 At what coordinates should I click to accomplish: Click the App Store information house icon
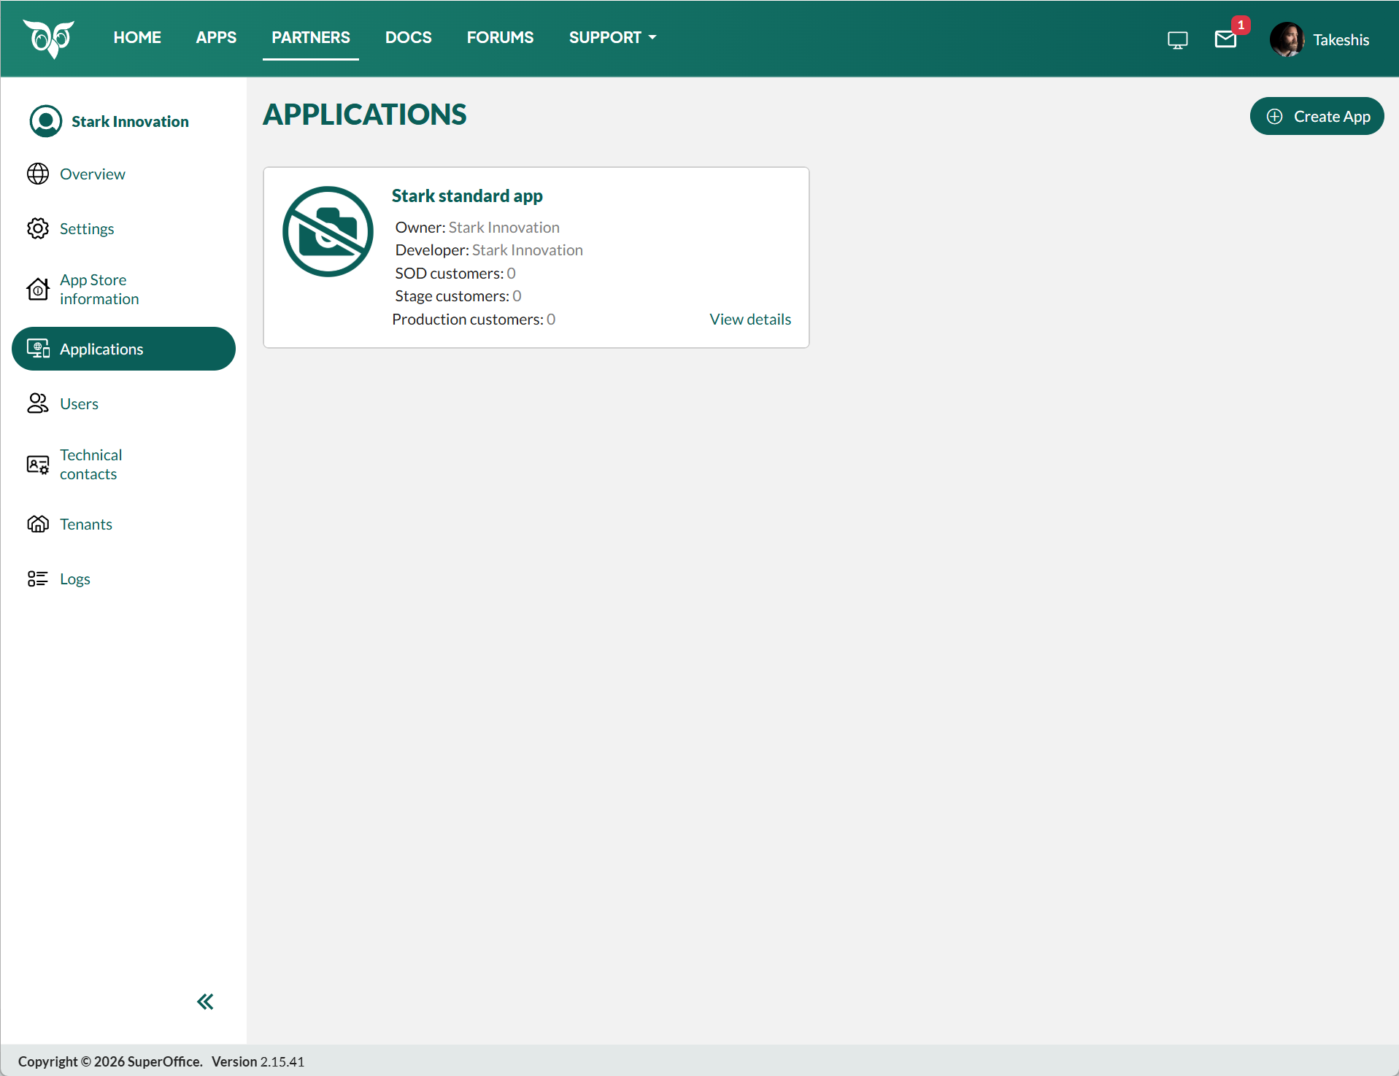pos(38,290)
